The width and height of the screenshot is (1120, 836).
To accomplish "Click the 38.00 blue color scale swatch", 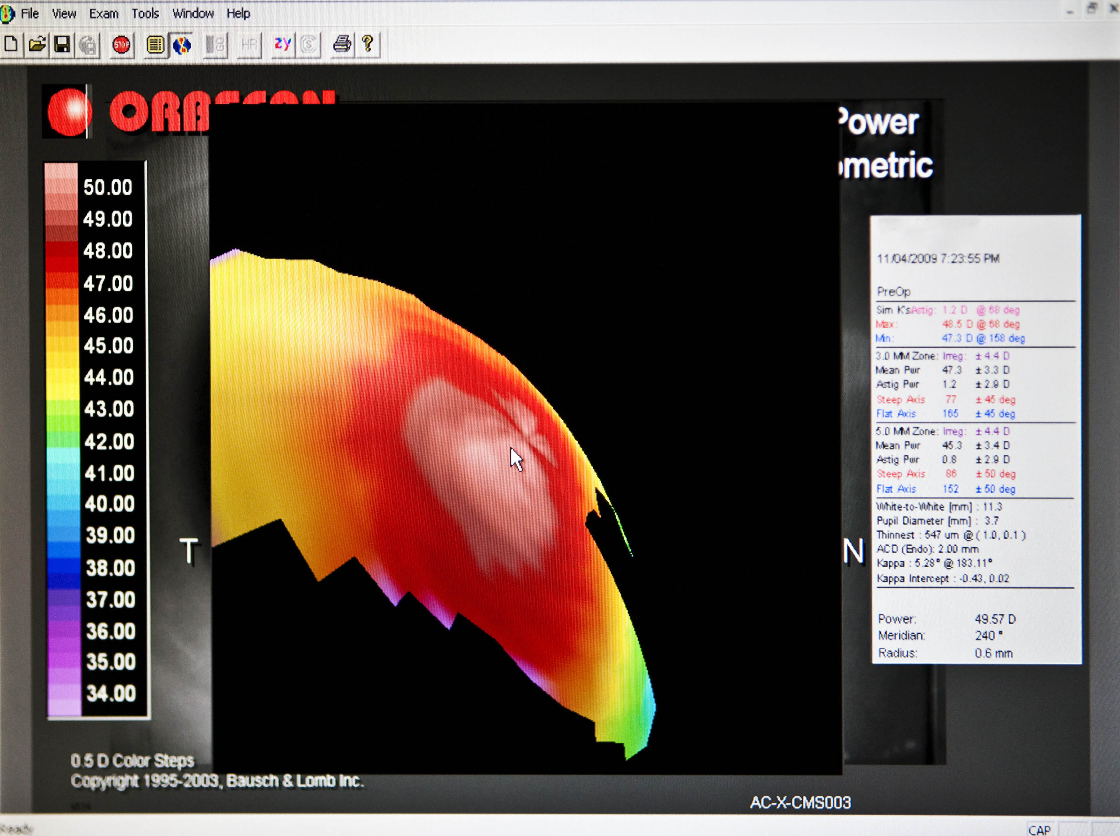I will coord(63,567).
